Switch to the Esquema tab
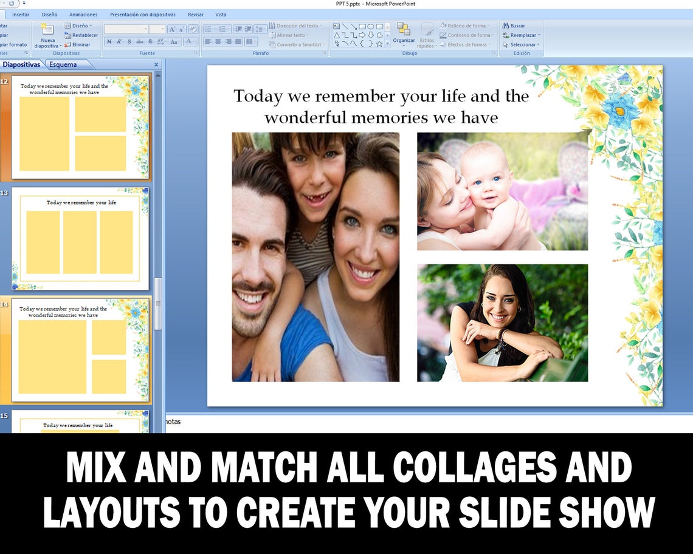 (x=63, y=64)
